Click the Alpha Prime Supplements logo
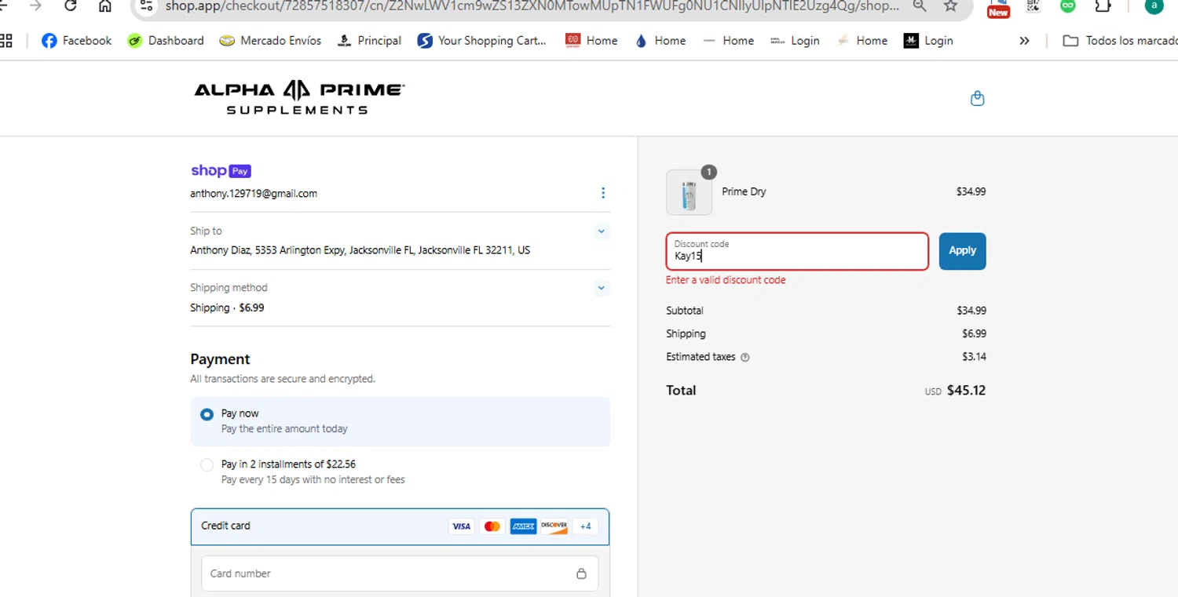Screen dimensions: 1178x597 299,97
